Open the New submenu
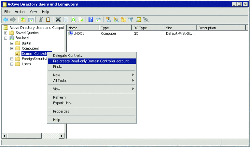The image size is (250, 147). (x=92, y=75)
